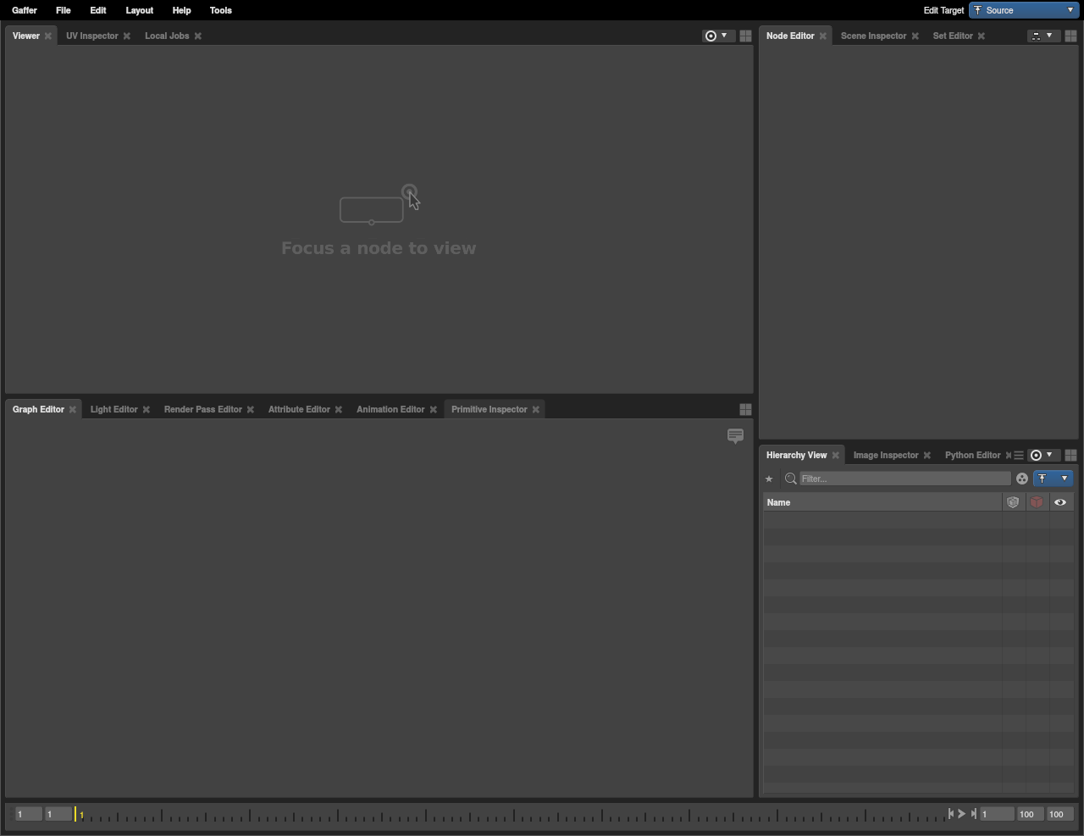Open the Edit Target Source dropdown
Image resolution: width=1084 pixels, height=836 pixels.
(x=1024, y=10)
